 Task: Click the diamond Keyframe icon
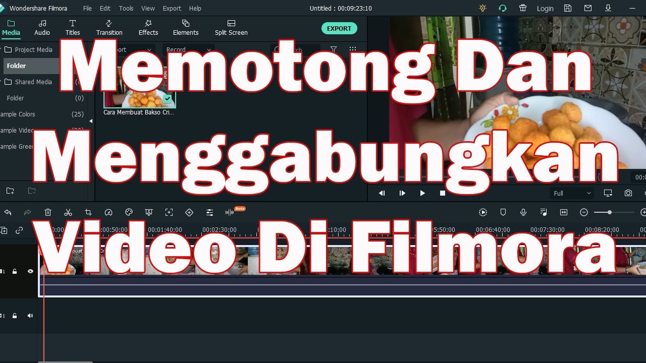[x=189, y=212]
